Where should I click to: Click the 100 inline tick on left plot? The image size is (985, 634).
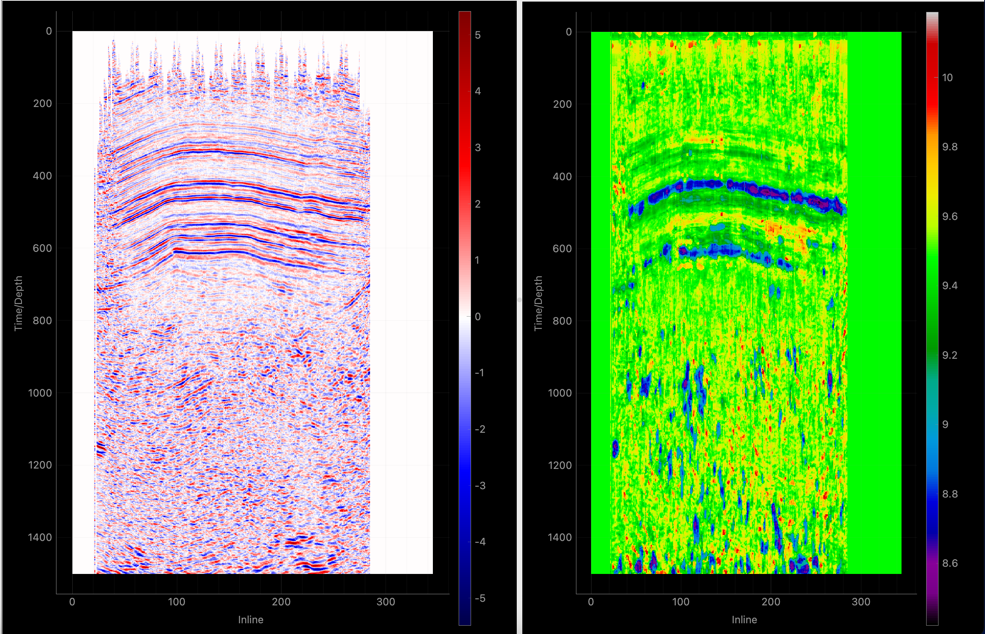176,602
